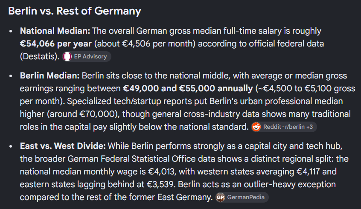Click the Reddit alien logo icon

point(256,127)
